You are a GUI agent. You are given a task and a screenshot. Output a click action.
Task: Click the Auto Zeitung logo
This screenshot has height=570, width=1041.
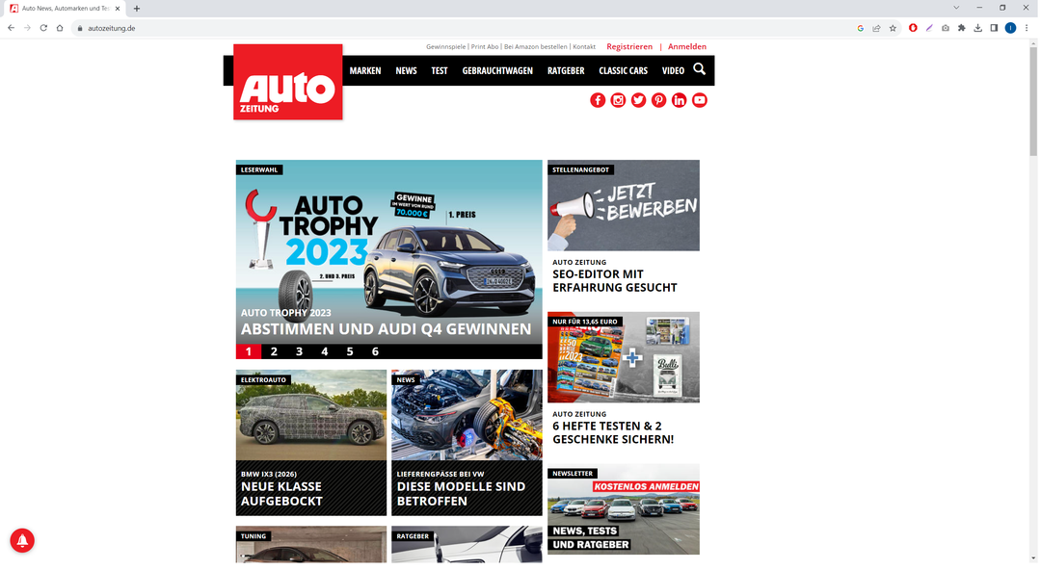[x=289, y=82]
